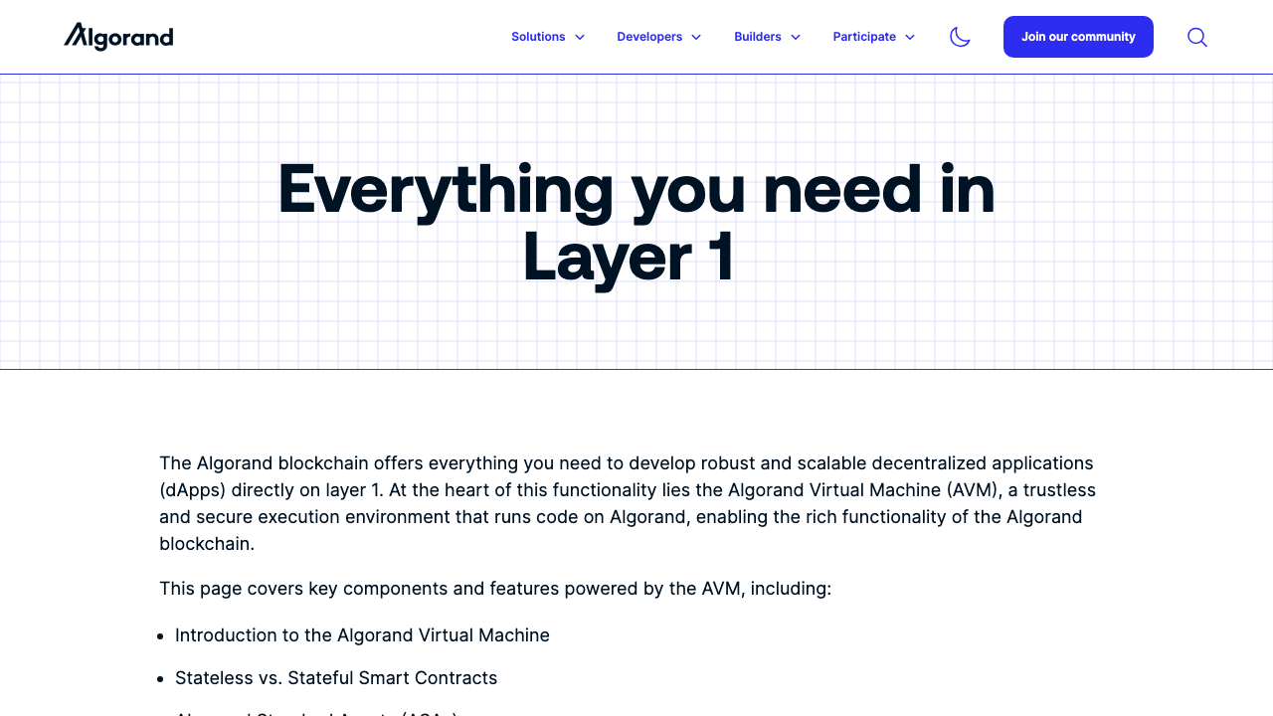Image resolution: width=1273 pixels, height=716 pixels.
Task: Click the Developers link in the header
Action: pyautogui.click(x=649, y=37)
